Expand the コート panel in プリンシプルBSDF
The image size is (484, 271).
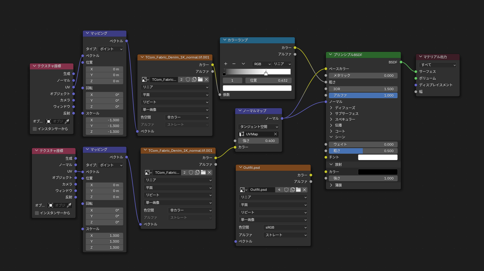click(331, 131)
